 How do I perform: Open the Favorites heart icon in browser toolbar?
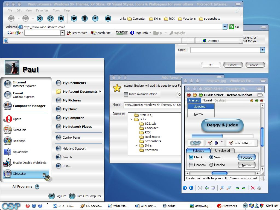tap(74, 18)
